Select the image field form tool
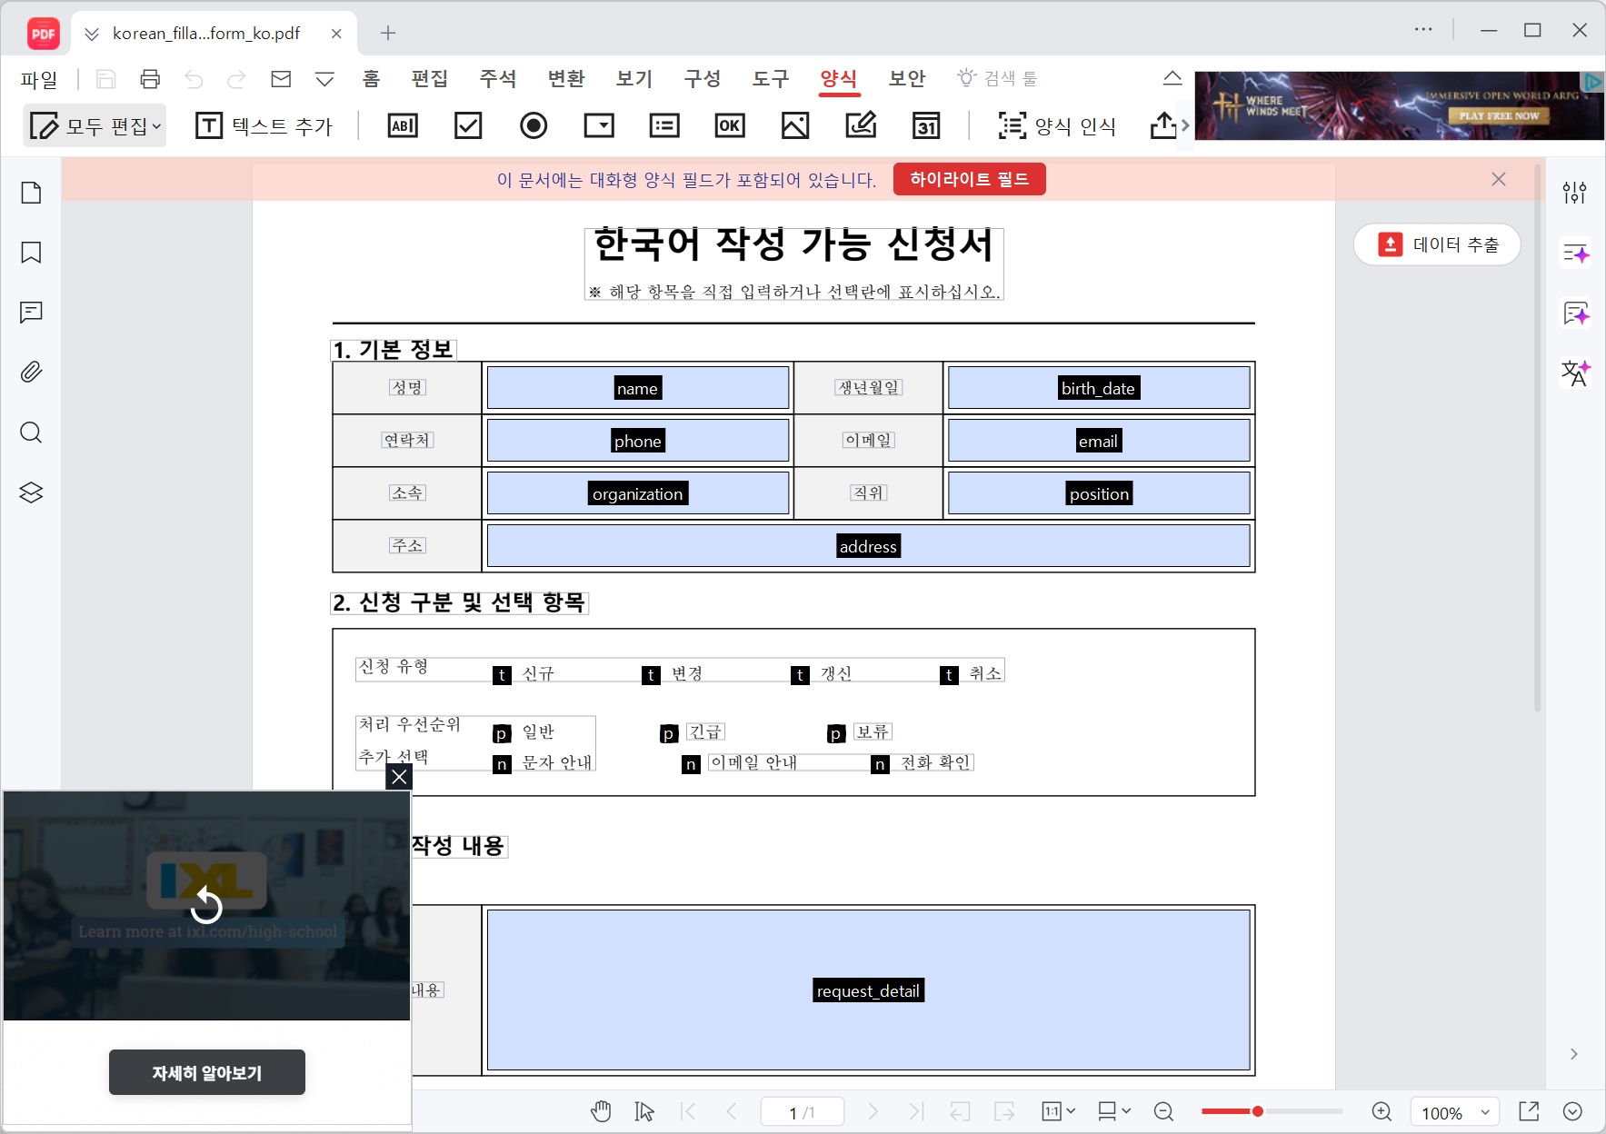The height and width of the screenshot is (1134, 1606). coord(795,125)
